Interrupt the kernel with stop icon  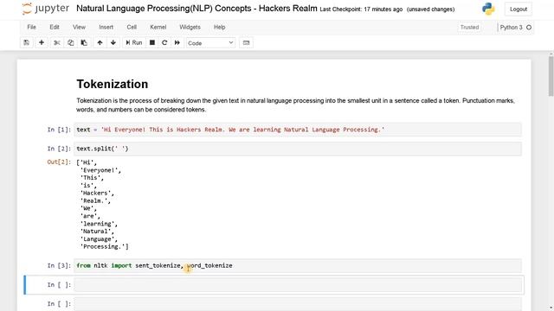click(x=152, y=42)
